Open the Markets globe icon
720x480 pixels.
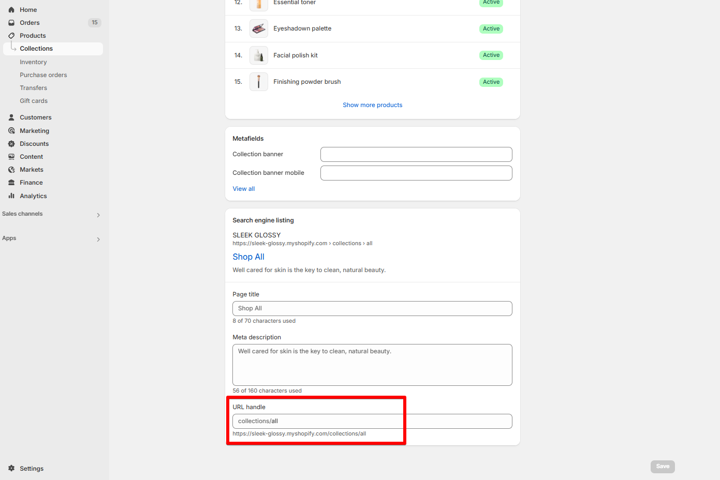tap(11, 170)
